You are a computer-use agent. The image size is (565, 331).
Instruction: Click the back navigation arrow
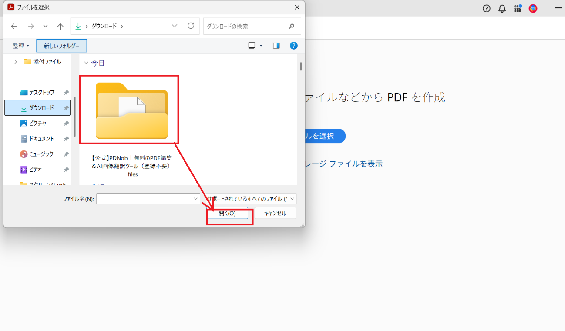tap(14, 26)
